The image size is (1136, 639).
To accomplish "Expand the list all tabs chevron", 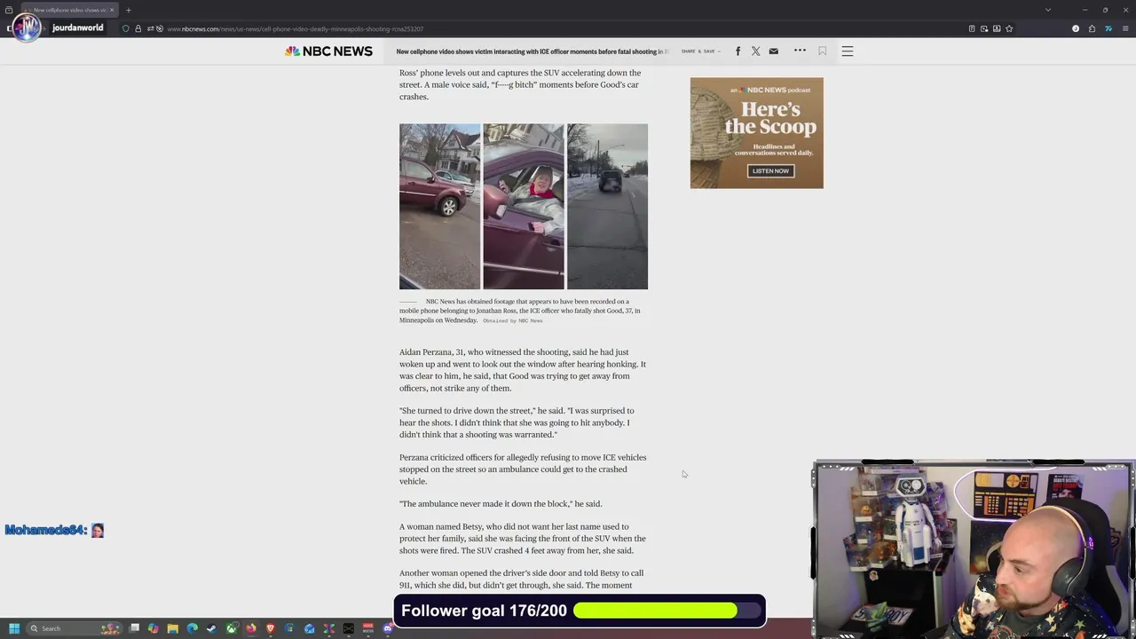I will 1048,10.
